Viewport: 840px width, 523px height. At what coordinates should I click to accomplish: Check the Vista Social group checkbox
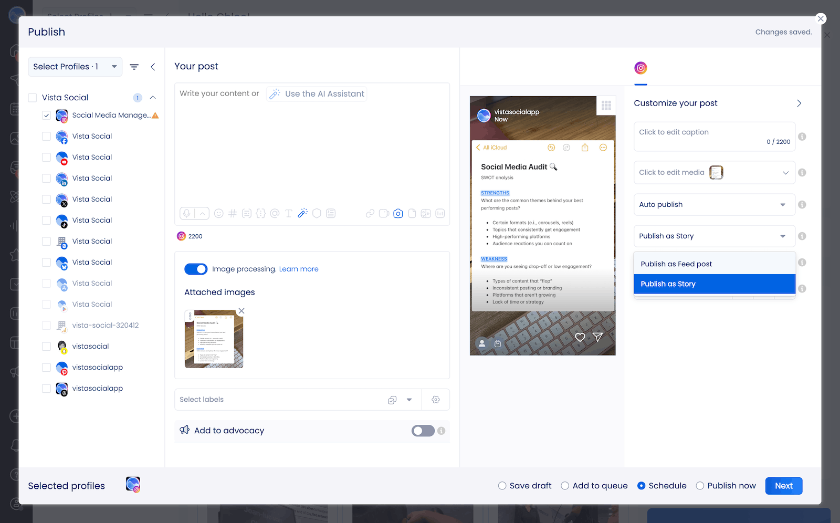pos(33,98)
